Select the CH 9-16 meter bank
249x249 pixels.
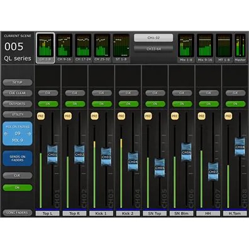pos(64,48)
